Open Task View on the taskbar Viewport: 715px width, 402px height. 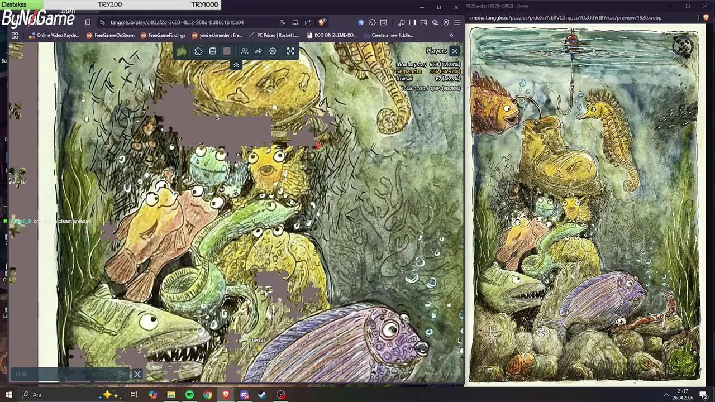[134, 395]
